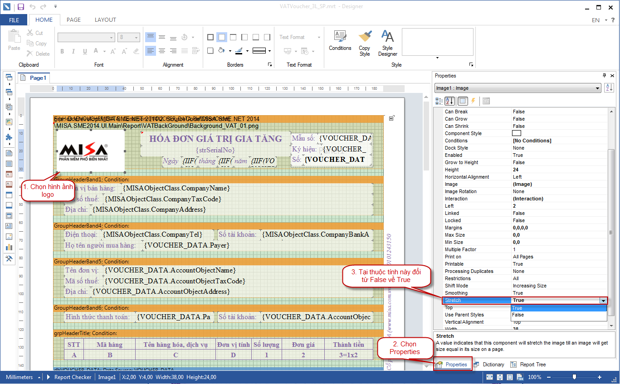Viewport: 620px width, 384px height.
Task: Click the zoom in plus button
Action: [x=600, y=377]
